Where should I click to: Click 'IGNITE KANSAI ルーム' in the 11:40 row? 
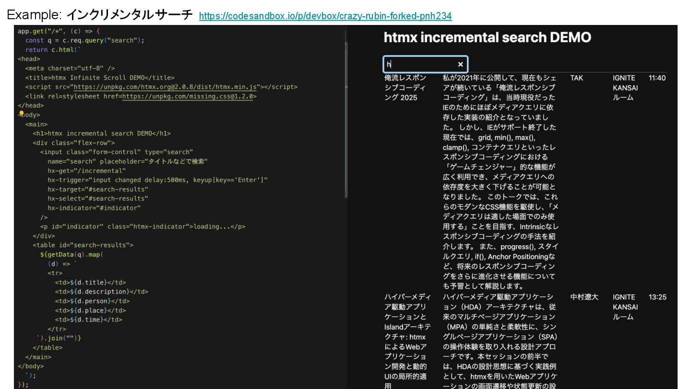tap(625, 88)
